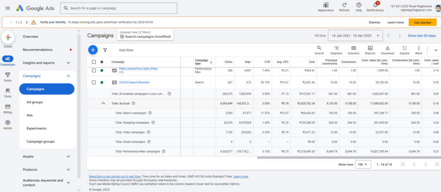Check the 220325-Search-Branded row checkbox

coord(94,82)
